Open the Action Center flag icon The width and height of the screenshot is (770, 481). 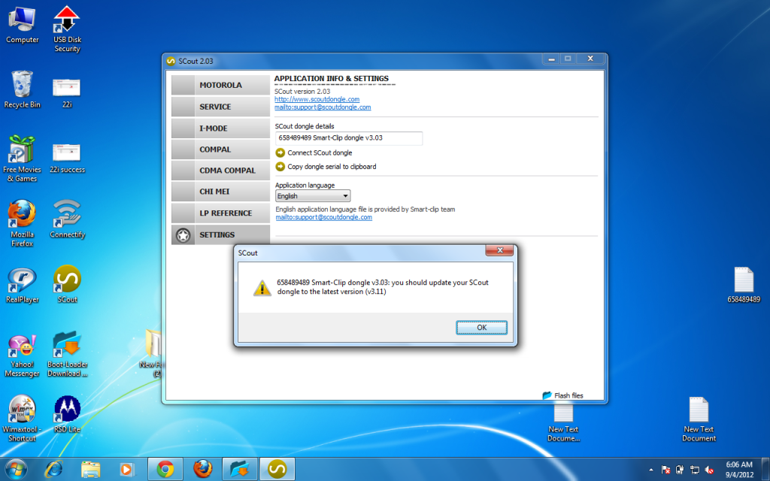(666, 470)
